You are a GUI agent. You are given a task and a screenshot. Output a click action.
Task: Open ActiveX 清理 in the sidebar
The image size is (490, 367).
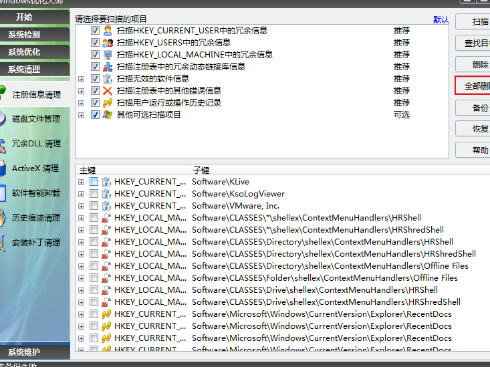(34, 168)
